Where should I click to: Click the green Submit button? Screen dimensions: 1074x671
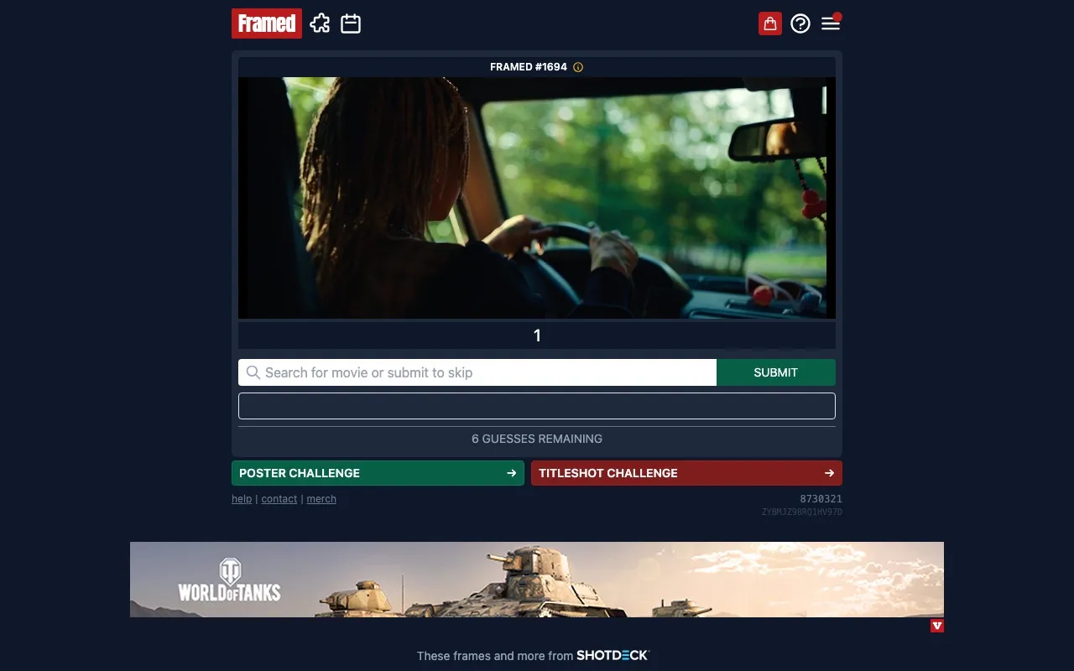(776, 372)
